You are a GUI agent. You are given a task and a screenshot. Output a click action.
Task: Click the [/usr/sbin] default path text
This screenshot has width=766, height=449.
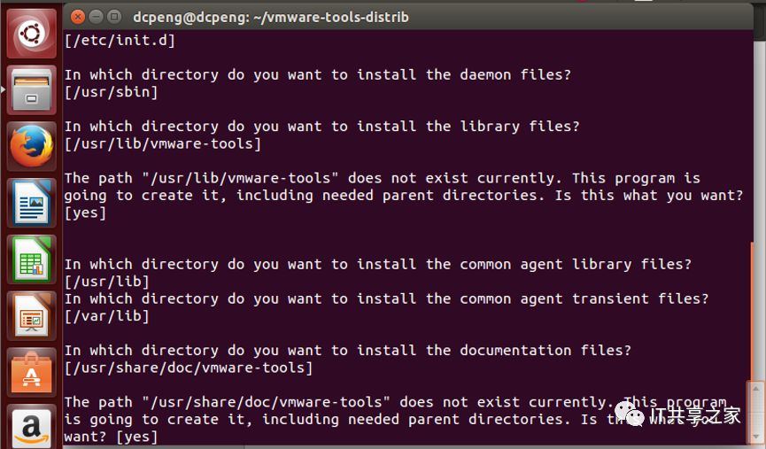[112, 92]
